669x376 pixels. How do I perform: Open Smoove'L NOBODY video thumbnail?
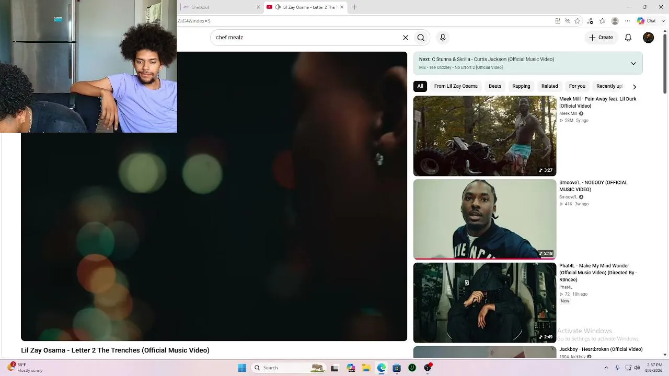(485, 219)
